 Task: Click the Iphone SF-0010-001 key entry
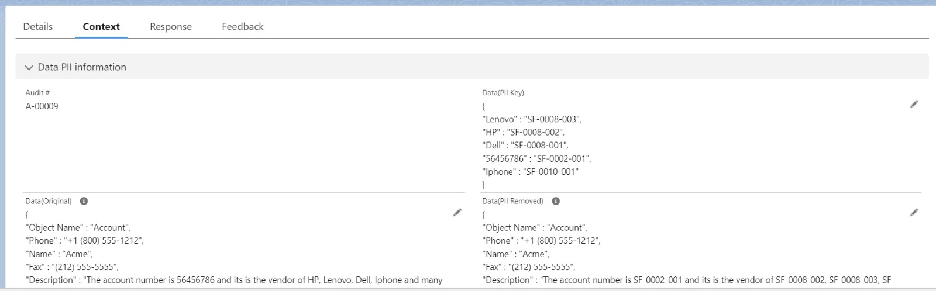pyautogui.click(x=530, y=172)
